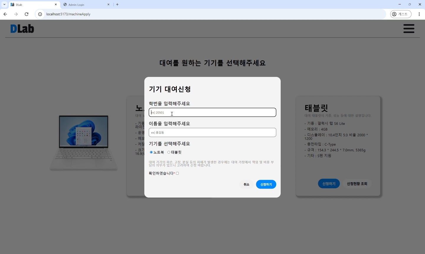
Task: Open the hamburger menu icon
Action: (x=409, y=29)
